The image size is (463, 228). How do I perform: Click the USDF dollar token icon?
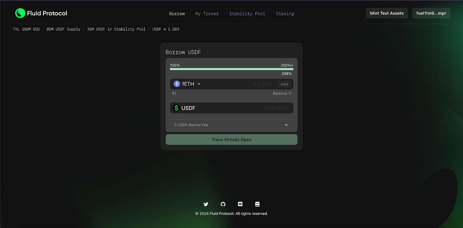click(176, 108)
